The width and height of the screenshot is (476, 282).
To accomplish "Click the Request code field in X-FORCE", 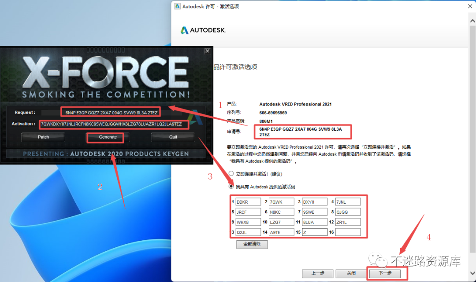I will [112, 113].
